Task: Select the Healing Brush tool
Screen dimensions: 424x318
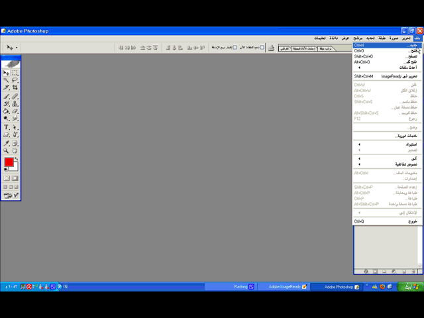Action: pyautogui.click(x=15, y=96)
